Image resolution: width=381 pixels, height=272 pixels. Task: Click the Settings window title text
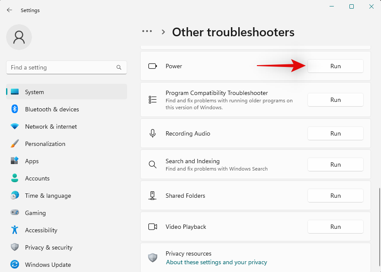pyautogui.click(x=30, y=10)
